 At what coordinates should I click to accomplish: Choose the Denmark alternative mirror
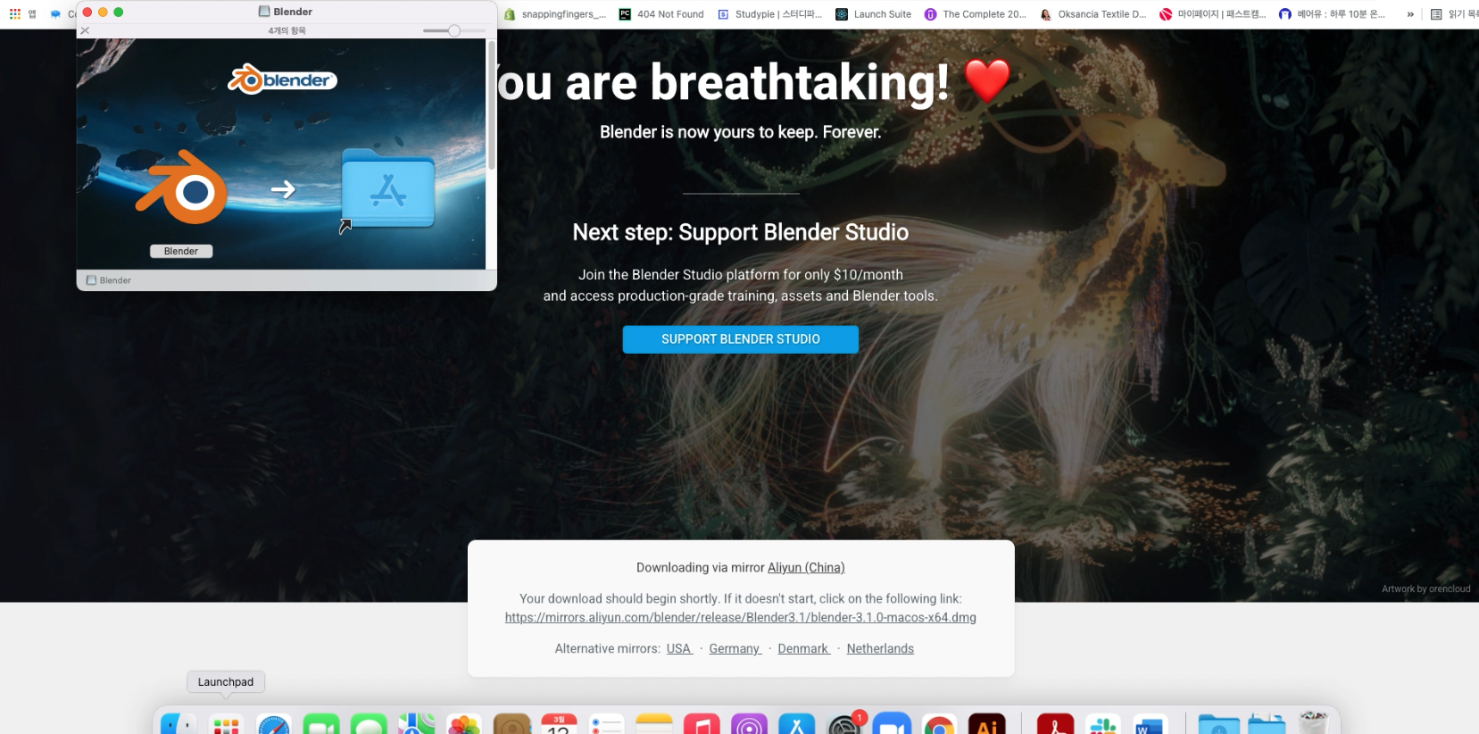click(x=803, y=649)
